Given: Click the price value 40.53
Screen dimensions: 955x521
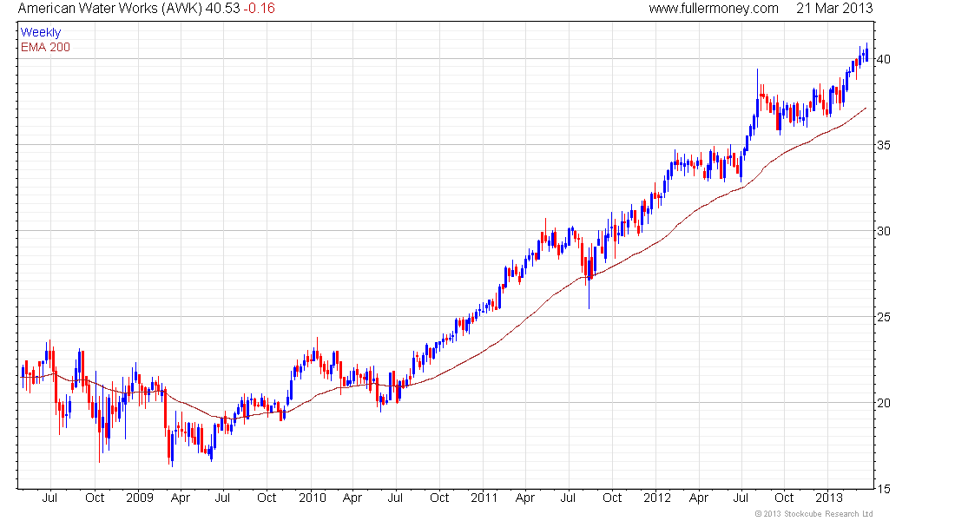Looking at the screenshot, I should point(222,8).
